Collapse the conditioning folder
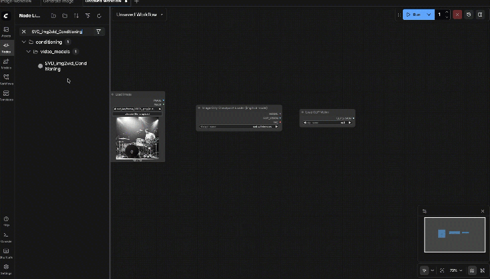 (23, 42)
